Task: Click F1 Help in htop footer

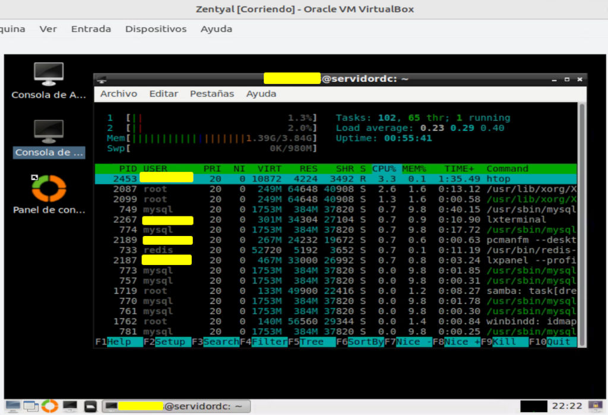Action: coord(119,342)
